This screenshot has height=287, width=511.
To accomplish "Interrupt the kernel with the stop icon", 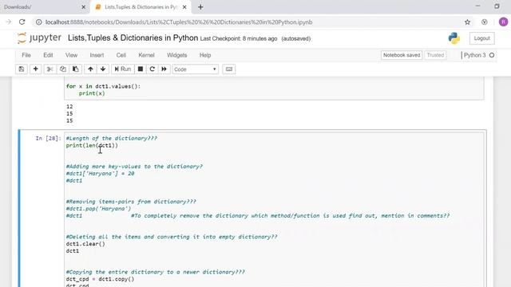I will click(141, 69).
